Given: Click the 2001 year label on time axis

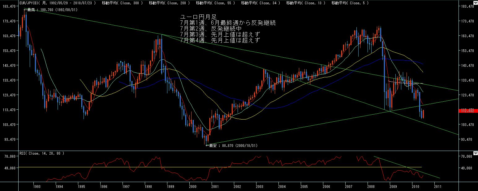Looking at the screenshot, I should pos(215,186).
